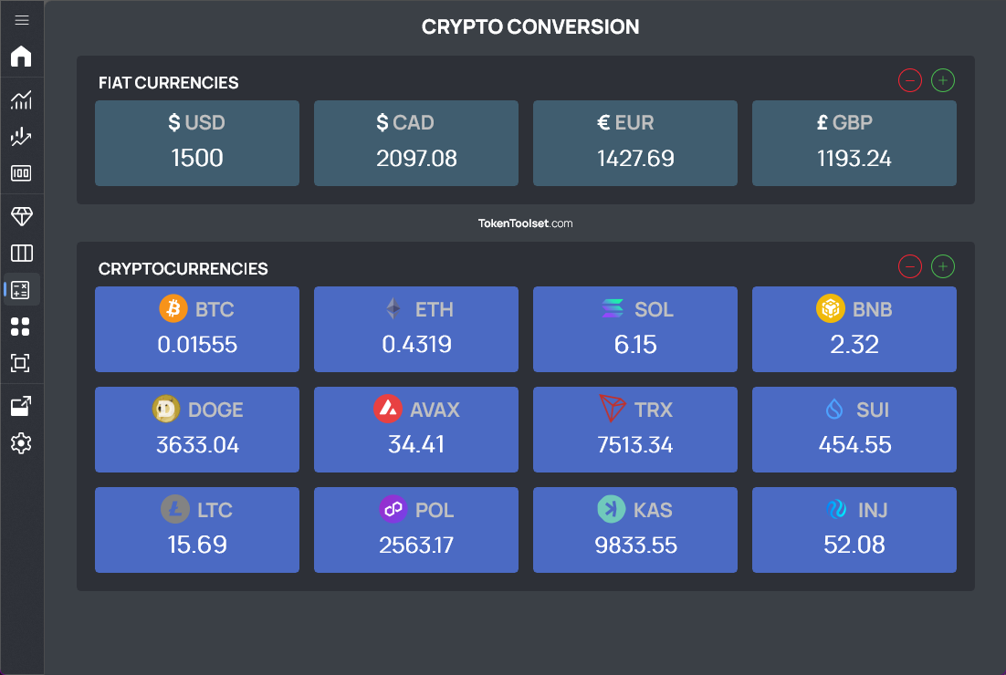Open the candlestick trend arrow sidebar icon
Viewport: 1006px width, 675px height.
[21, 136]
